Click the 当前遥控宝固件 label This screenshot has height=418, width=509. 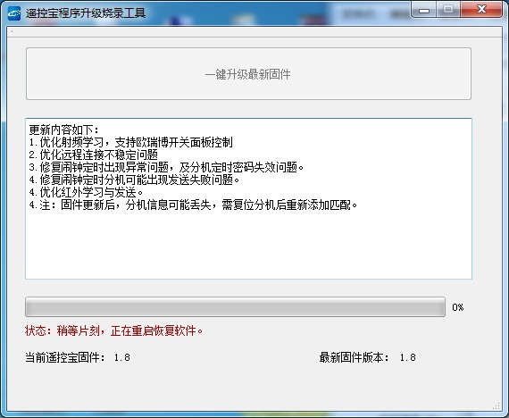coord(65,357)
